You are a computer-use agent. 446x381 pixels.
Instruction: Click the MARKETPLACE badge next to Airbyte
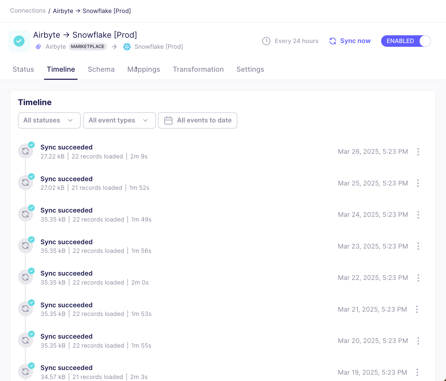click(88, 47)
